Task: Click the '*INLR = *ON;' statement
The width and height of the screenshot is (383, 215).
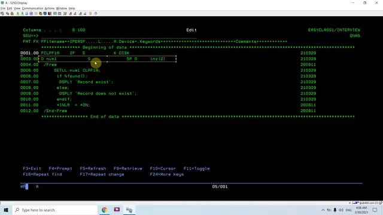Action: 73,105
